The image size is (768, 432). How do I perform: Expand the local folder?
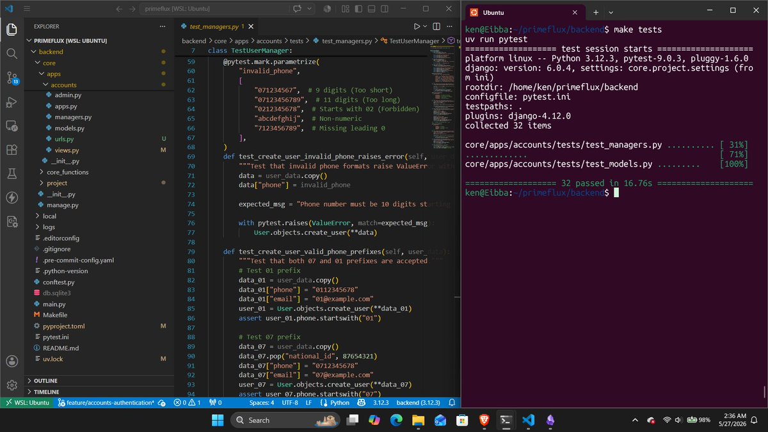[x=99, y=216]
